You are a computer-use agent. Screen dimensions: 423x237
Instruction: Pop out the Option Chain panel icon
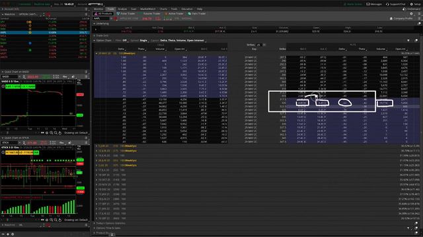tap(416, 40)
